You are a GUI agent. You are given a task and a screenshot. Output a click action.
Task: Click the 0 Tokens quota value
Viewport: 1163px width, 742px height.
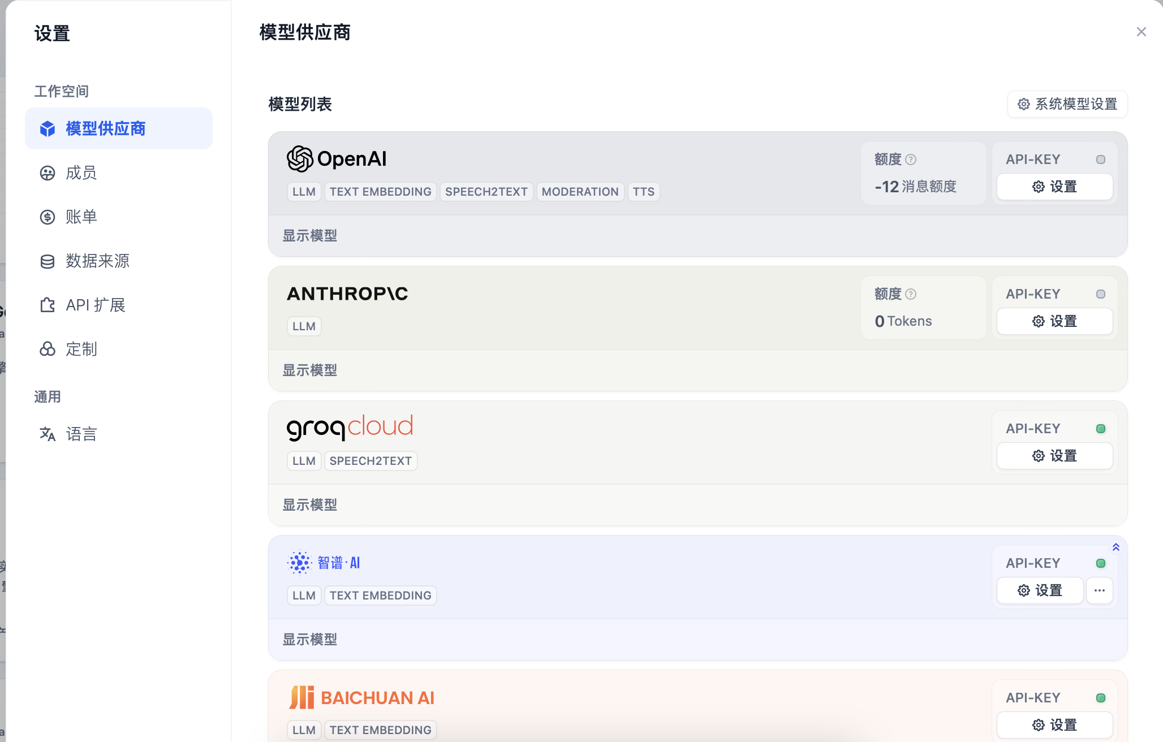[903, 321]
